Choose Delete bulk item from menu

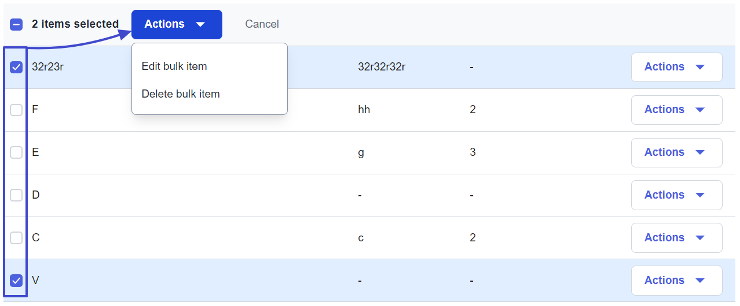click(181, 94)
